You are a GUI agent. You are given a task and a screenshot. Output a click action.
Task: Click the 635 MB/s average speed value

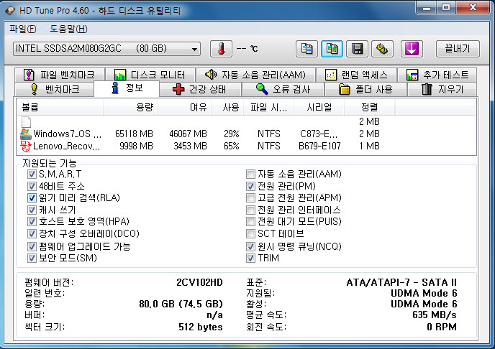(x=435, y=315)
